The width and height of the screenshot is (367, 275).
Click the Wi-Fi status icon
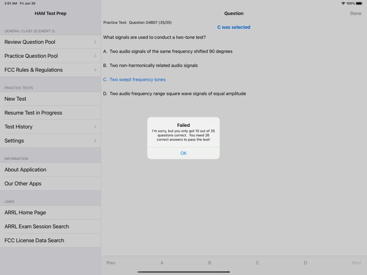pos(343,3)
